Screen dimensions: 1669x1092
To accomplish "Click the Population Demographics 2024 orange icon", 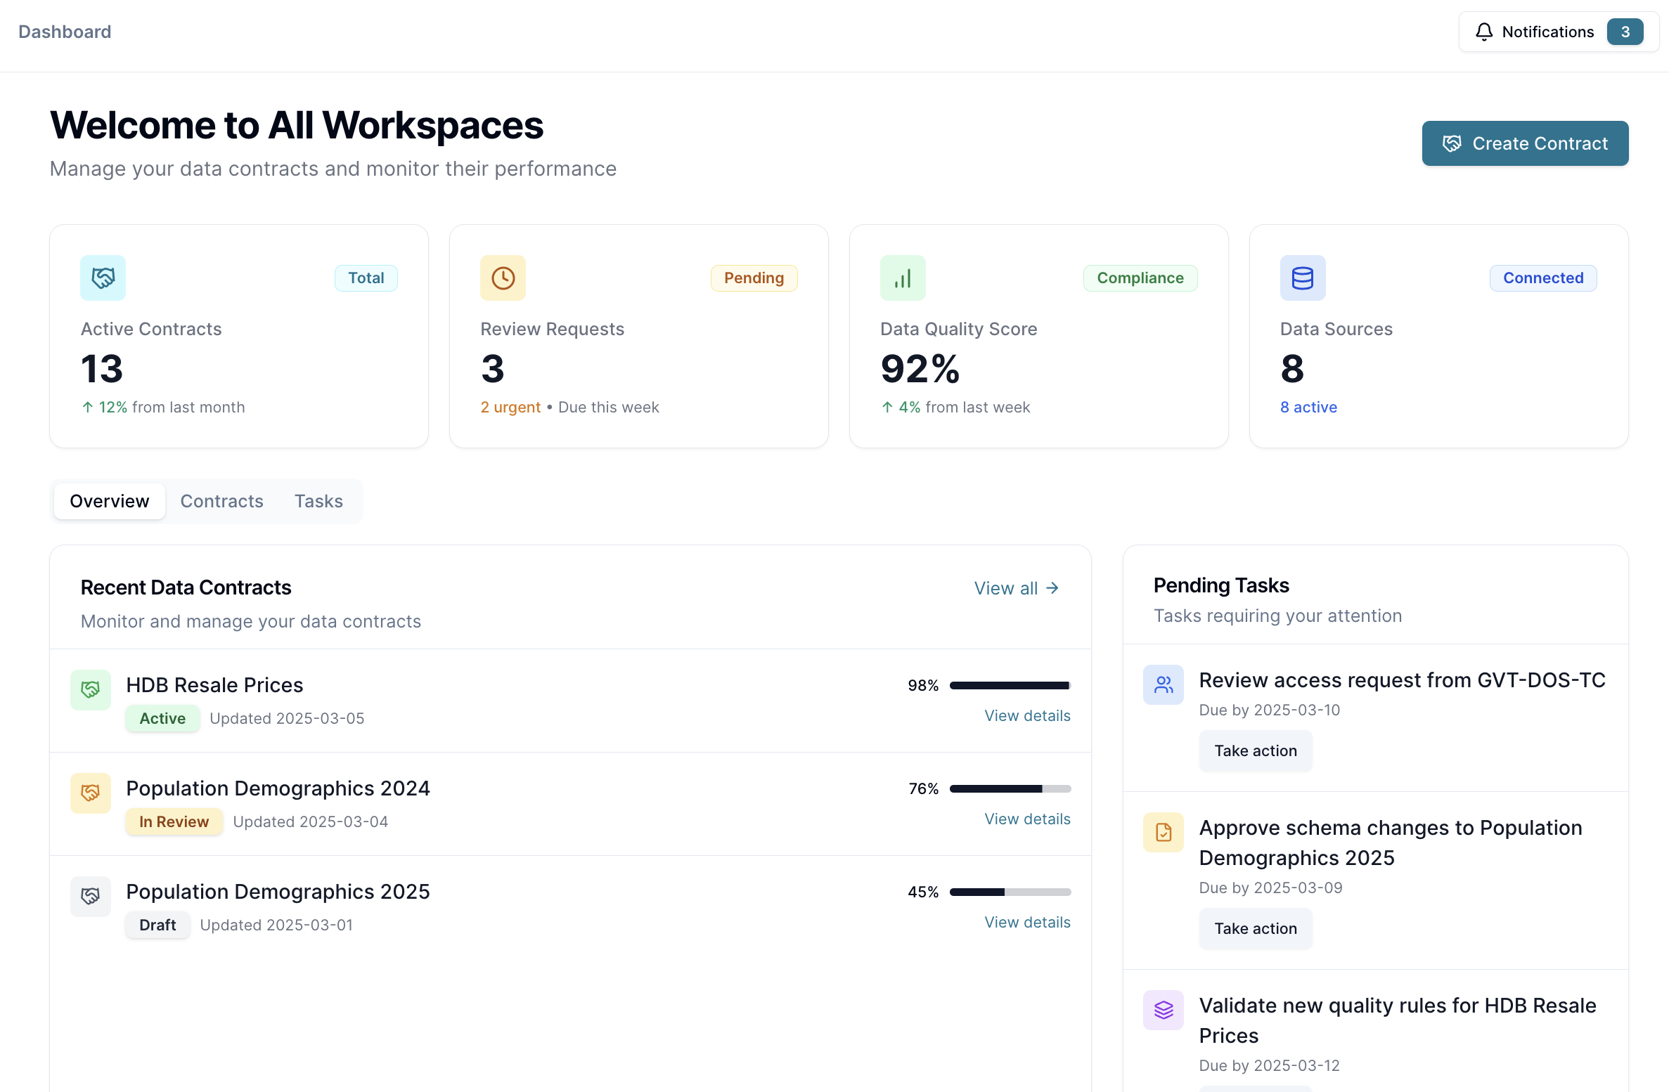I will click(91, 793).
